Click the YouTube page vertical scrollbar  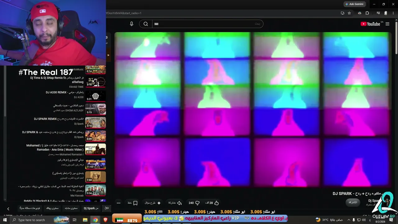point(396,37)
